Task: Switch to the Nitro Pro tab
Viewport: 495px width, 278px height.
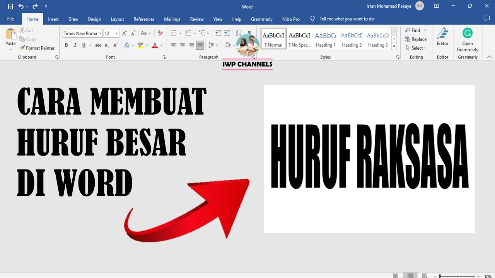Action: click(291, 19)
